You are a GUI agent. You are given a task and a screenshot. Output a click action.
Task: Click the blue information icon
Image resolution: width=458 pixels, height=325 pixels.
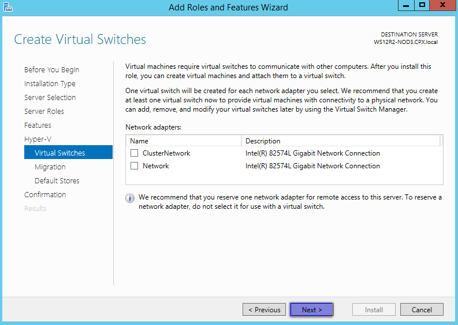pyautogui.click(x=130, y=198)
